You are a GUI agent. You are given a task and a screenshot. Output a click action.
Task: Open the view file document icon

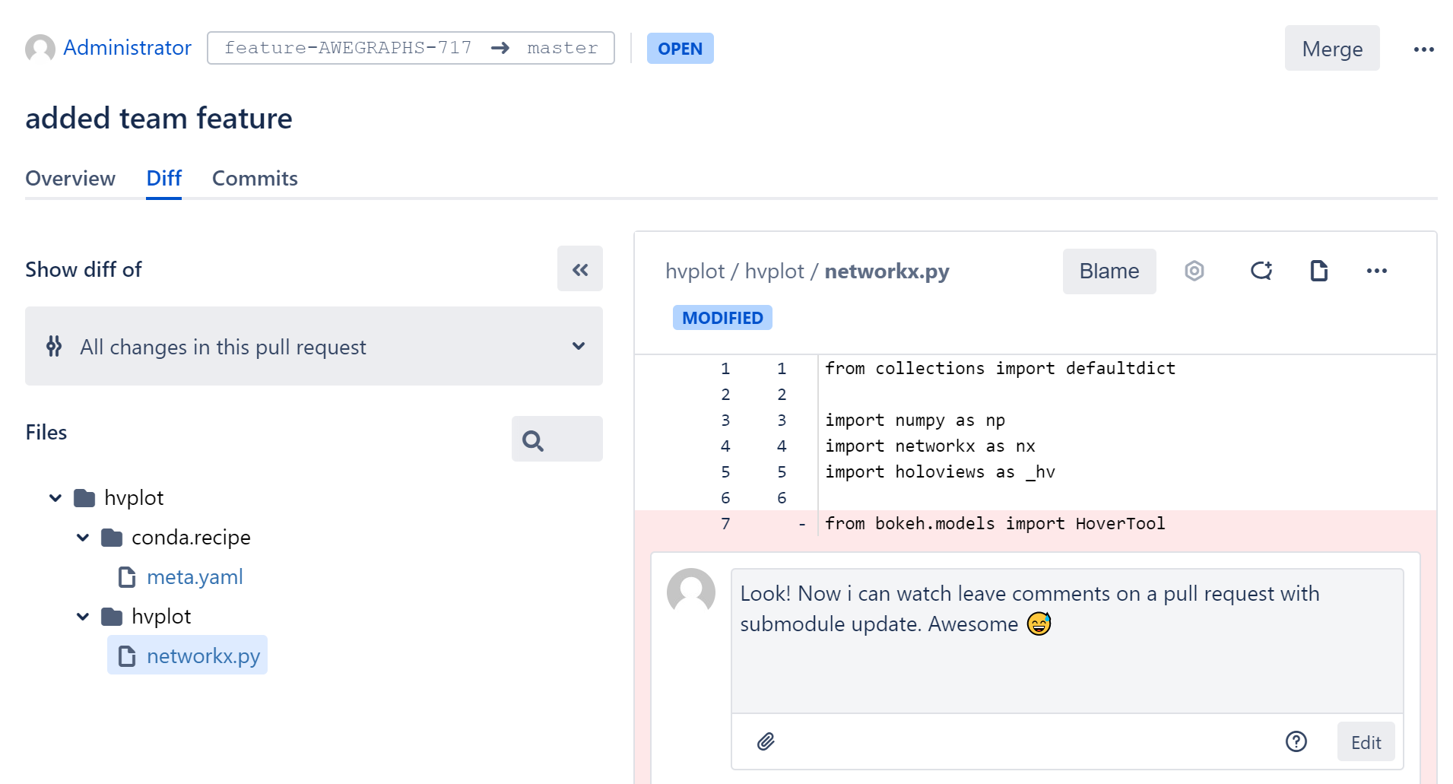click(1318, 271)
